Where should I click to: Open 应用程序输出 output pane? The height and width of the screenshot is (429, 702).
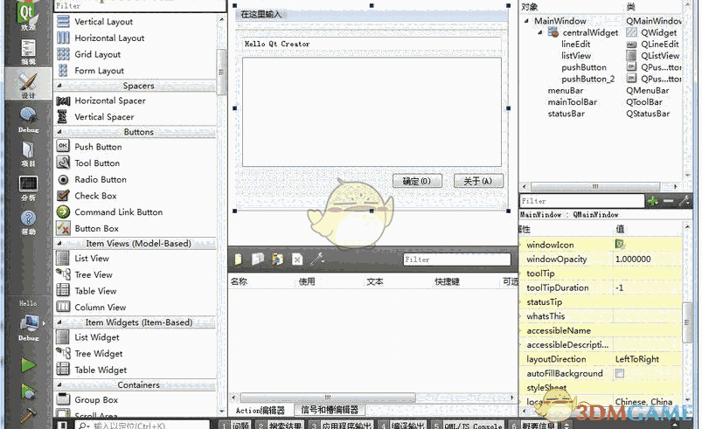pyautogui.click(x=341, y=425)
